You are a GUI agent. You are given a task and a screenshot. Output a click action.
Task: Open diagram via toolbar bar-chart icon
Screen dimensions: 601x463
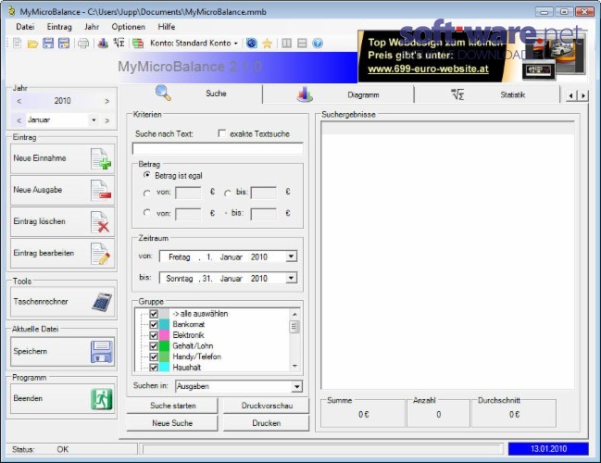tap(103, 43)
